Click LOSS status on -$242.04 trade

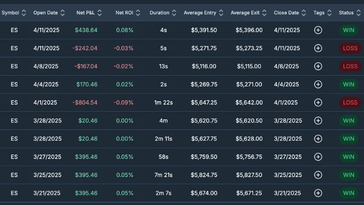click(x=350, y=48)
